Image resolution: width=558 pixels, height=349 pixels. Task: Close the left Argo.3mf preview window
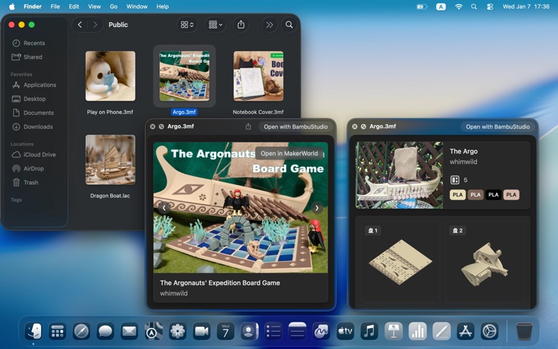coord(153,126)
